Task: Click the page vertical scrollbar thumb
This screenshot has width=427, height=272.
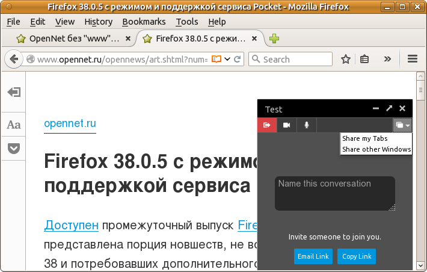Action: tap(420, 90)
